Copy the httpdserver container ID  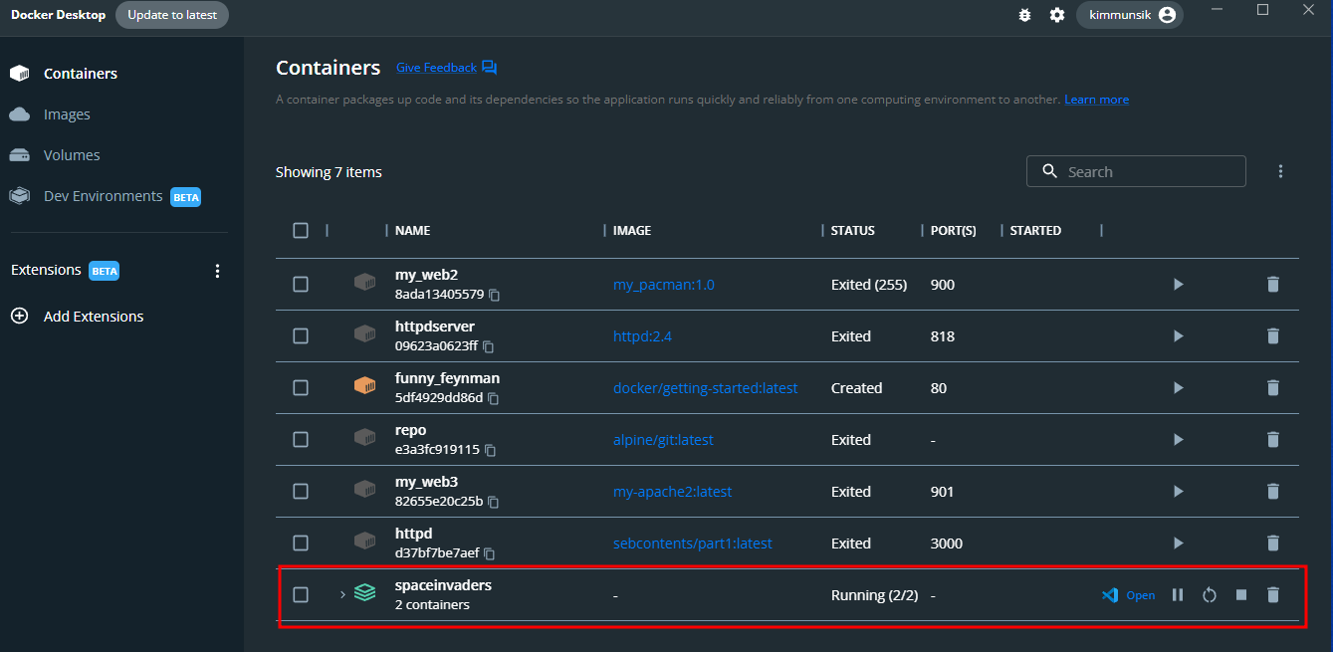[x=488, y=347]
